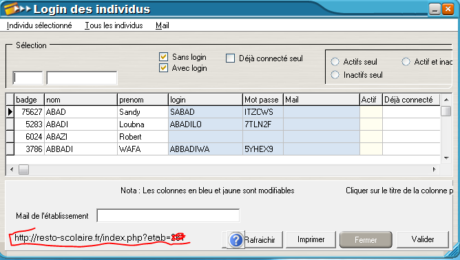Click the horizontal scrollbar thumb

click(x=24, y=169)
